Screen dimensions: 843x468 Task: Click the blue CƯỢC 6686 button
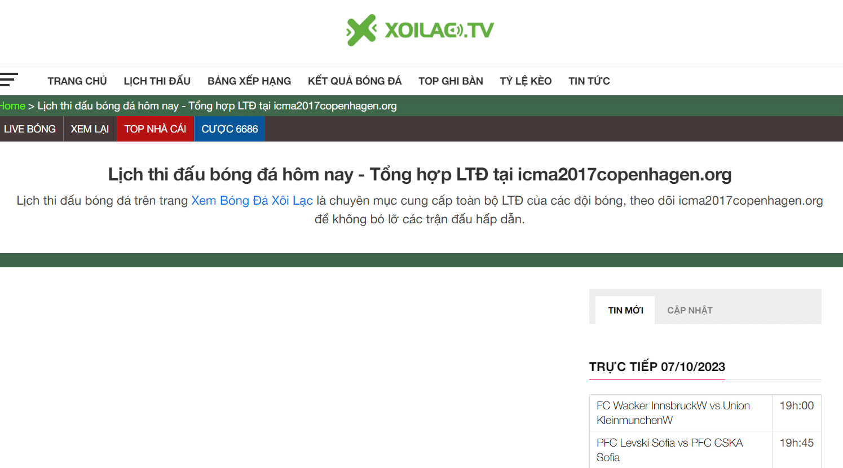(x=229, y=129)
